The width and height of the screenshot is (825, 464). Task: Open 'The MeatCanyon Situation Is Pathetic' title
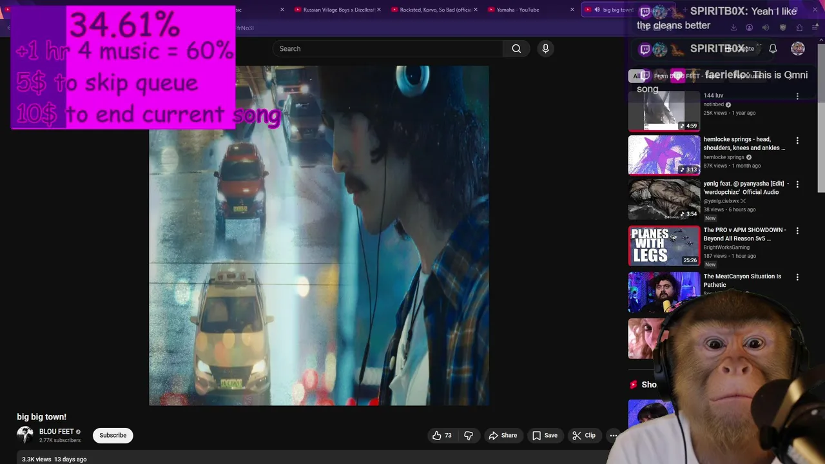tap(742, 280)
